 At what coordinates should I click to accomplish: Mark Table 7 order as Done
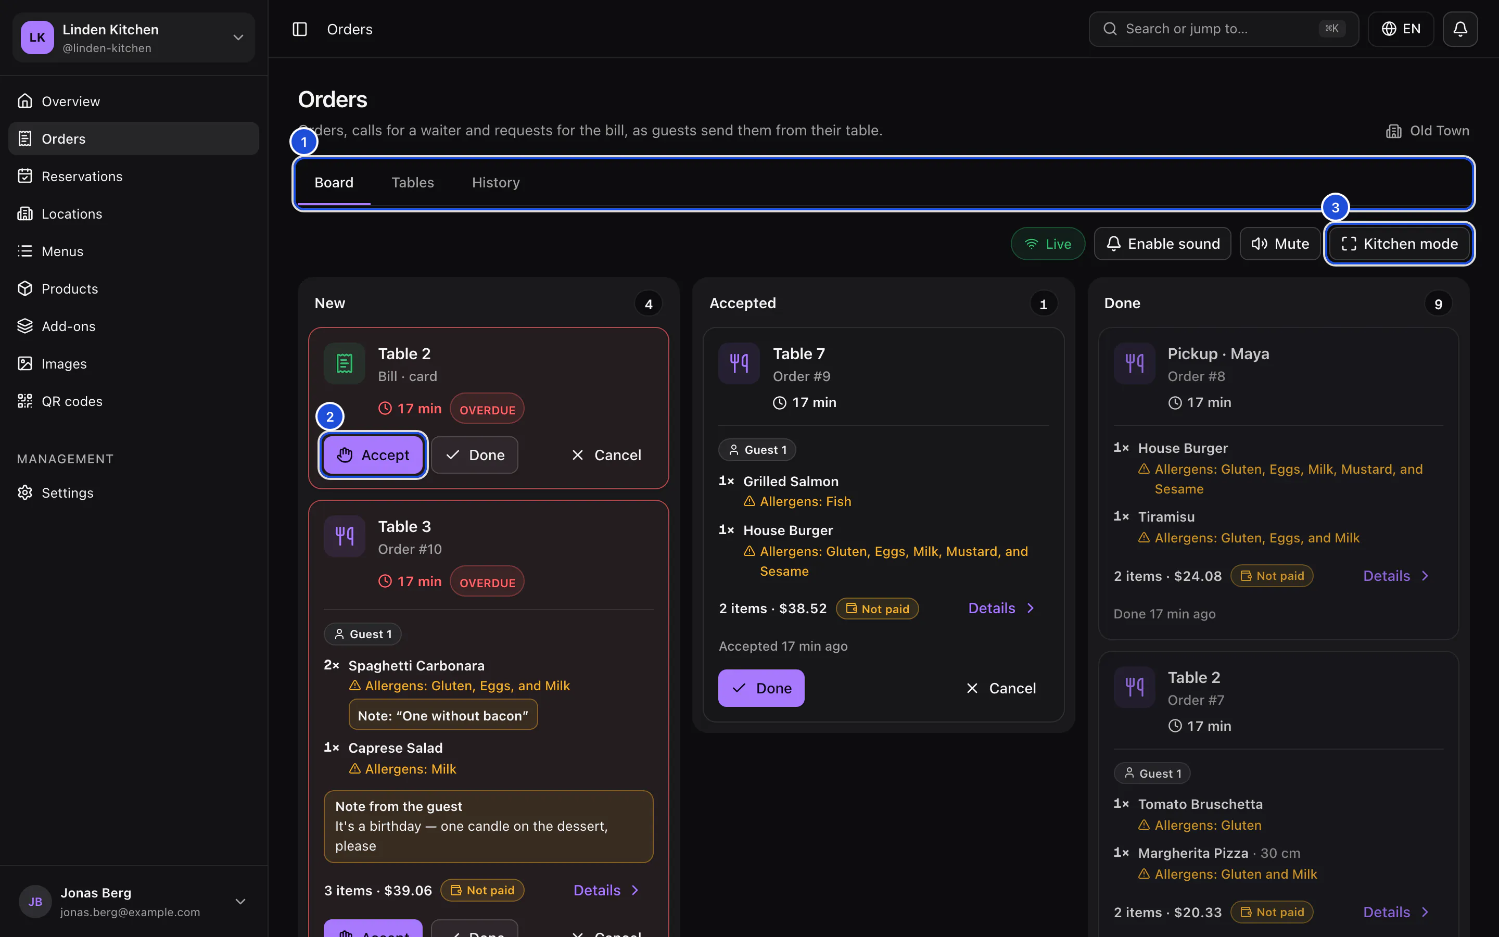pos(761,689)
